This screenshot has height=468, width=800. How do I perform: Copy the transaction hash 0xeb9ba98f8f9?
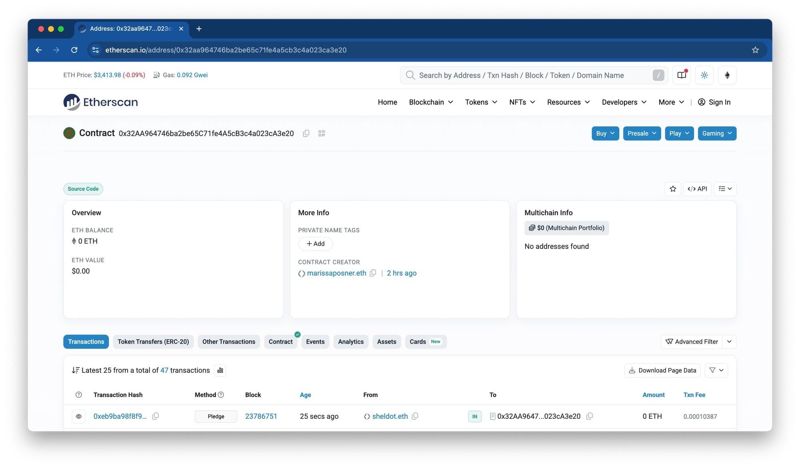tap(156, 416)
